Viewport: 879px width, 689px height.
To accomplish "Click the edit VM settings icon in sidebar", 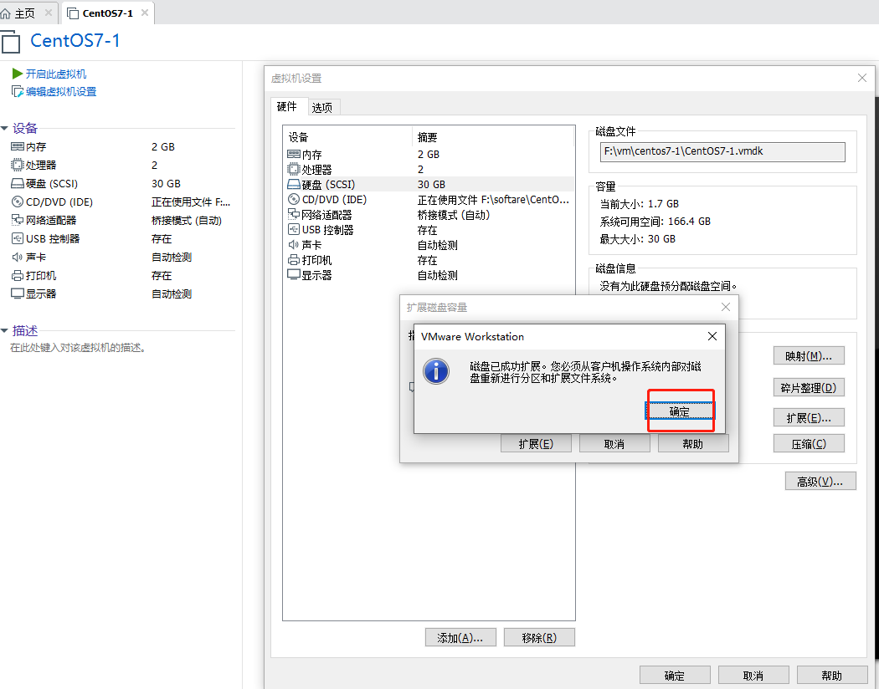I will click(18, 91).
